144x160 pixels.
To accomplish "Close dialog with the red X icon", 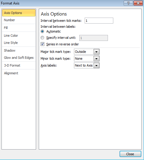I will 138,3.
